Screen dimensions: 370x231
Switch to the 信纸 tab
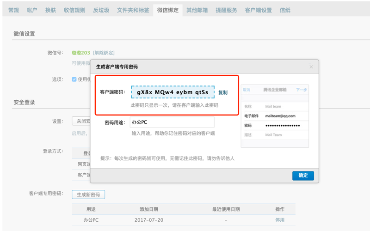[285, 10]
